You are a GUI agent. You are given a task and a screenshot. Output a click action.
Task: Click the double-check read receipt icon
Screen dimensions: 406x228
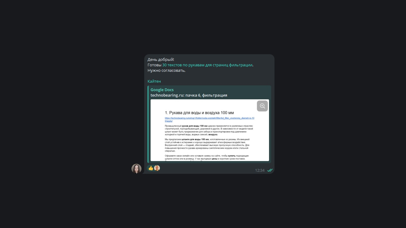tap(270, 170)
